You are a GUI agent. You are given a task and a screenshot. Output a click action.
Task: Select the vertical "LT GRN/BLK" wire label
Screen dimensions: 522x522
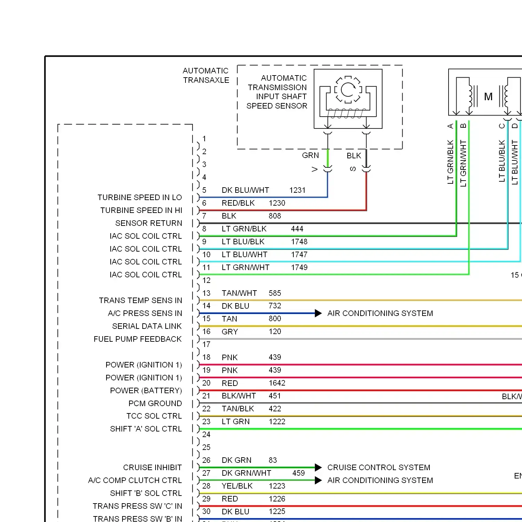click(450, 162)
